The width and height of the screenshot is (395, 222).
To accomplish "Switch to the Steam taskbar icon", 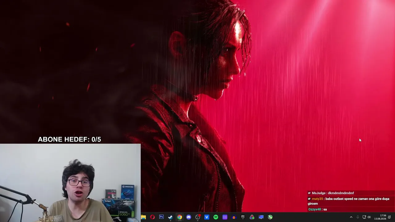I will point(170,217).
